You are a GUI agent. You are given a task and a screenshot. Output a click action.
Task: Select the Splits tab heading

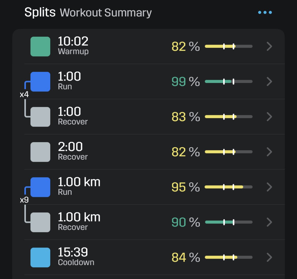click(40, 12)
